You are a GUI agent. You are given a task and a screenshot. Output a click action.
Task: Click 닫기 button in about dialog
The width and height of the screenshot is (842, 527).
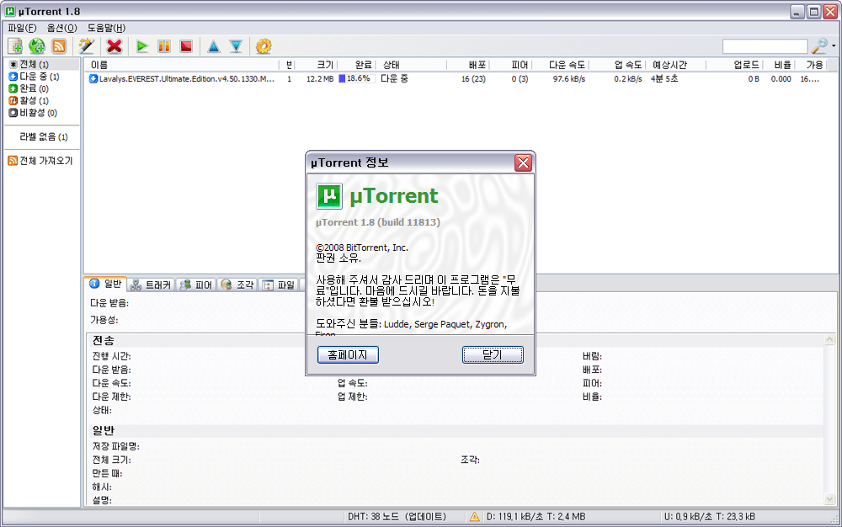pos(493,354)
